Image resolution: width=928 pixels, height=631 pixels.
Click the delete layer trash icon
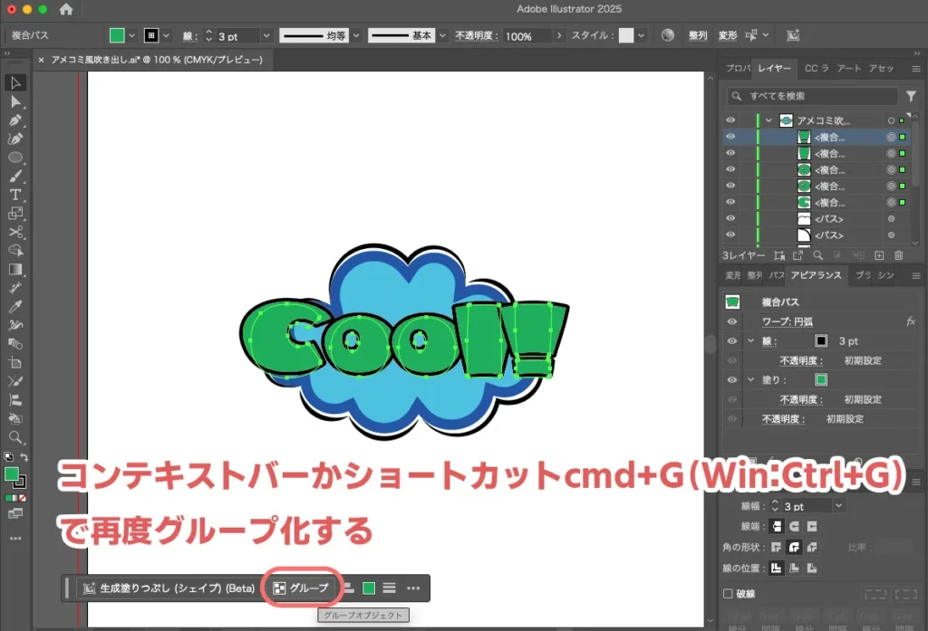point(899,256)
